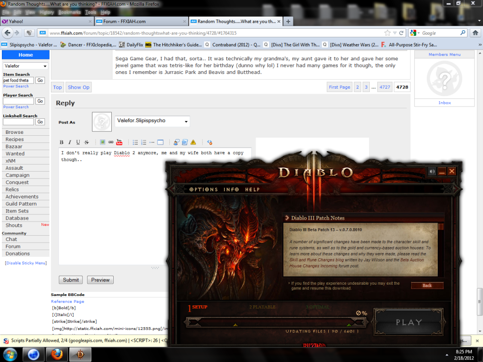Focus the Player Search input field
The width and height of the screenshot is (483, 362).
point(18,101)
